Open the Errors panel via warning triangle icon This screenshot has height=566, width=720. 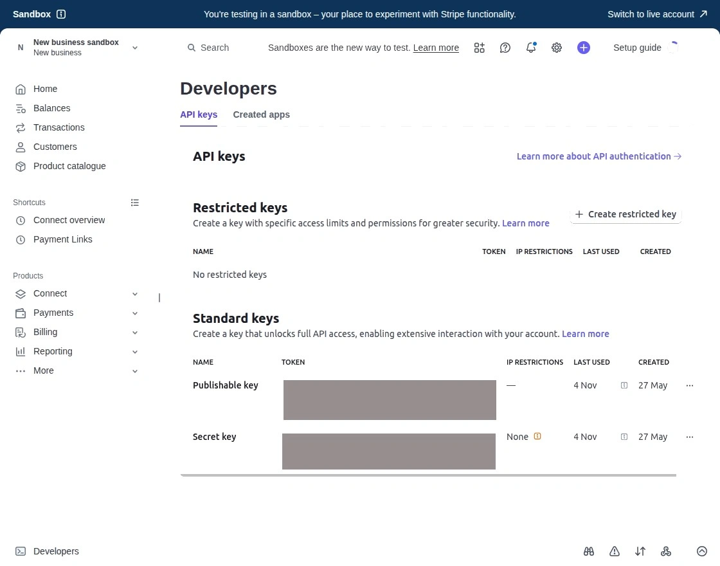point(615,551)
